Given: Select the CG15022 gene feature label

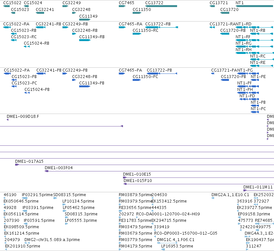Looking at the screenshot, I should pyautogui.click(x=12, y=3).
